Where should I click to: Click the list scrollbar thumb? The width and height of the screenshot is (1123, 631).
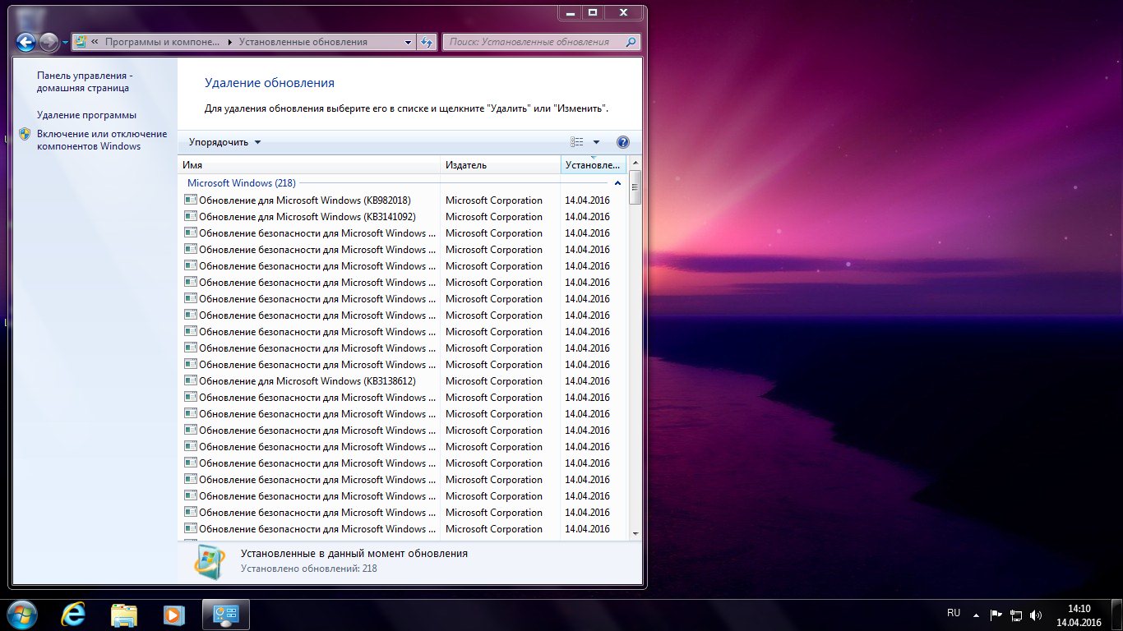635,187
